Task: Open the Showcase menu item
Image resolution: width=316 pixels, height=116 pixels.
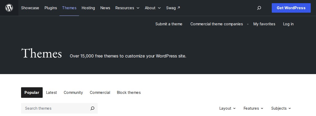Action: coord(30,8)
